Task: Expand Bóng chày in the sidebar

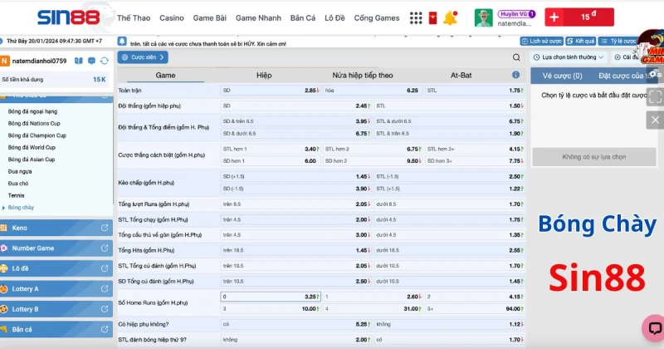Action: (x=21, y=208)
